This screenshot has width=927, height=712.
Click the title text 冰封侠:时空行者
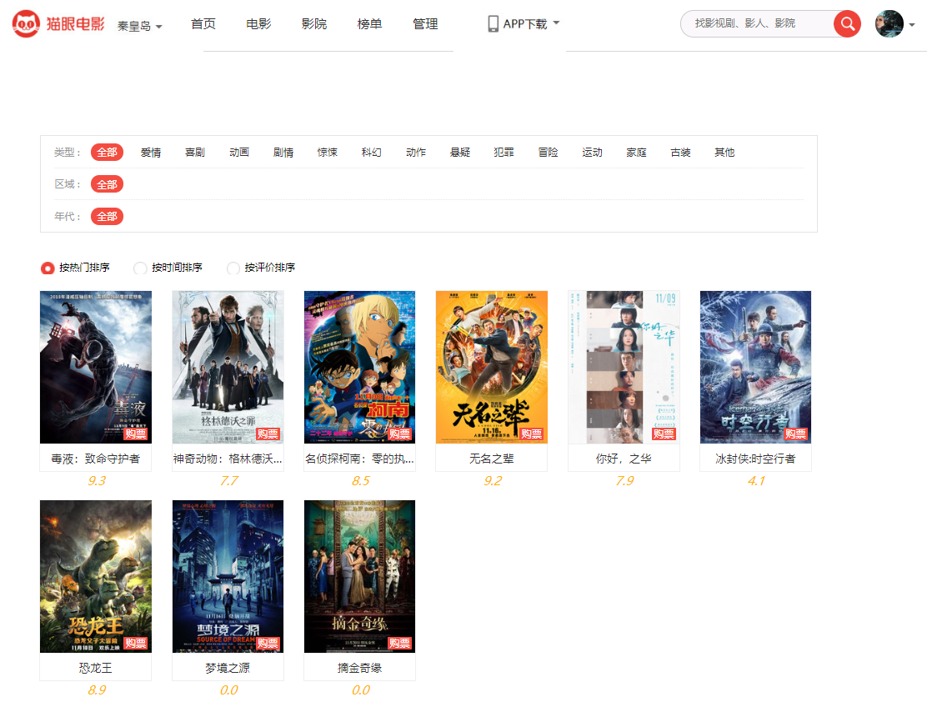pos(755,459)
